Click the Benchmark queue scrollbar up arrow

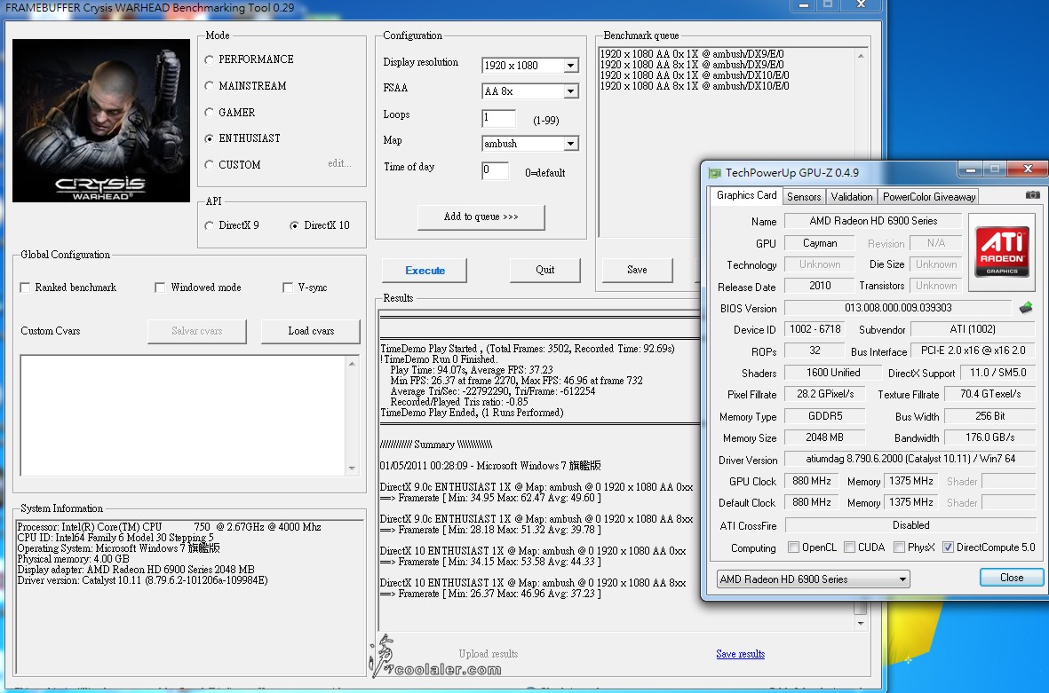tap(861, 56)
